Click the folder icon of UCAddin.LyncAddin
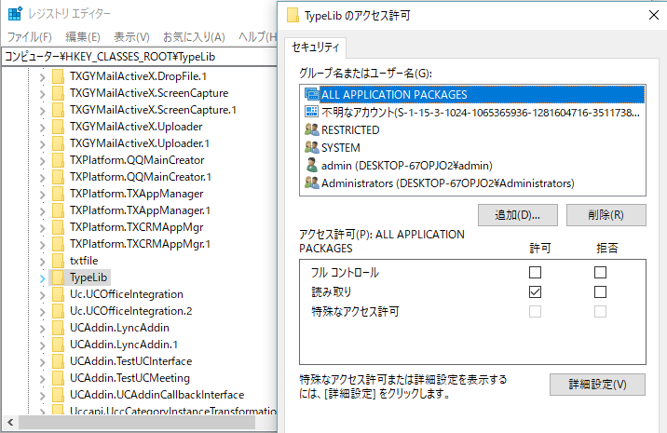The width and height of the screenshot is (667, 433). pos(59,328)
